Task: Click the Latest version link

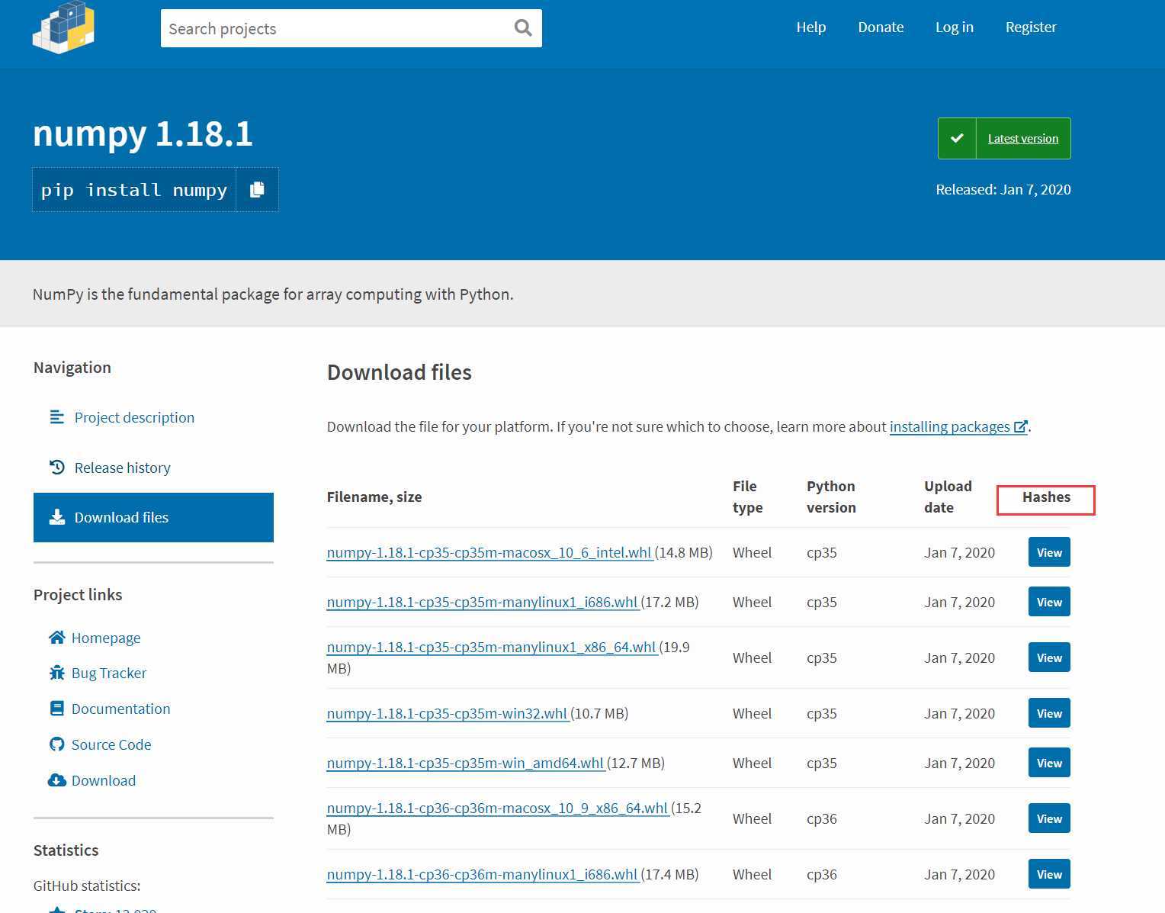Action: [x=1023, y=138]
